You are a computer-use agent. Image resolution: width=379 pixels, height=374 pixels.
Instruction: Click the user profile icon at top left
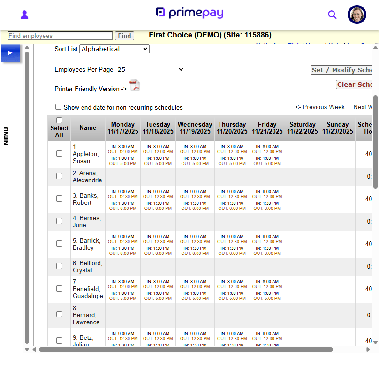point(25,15)
